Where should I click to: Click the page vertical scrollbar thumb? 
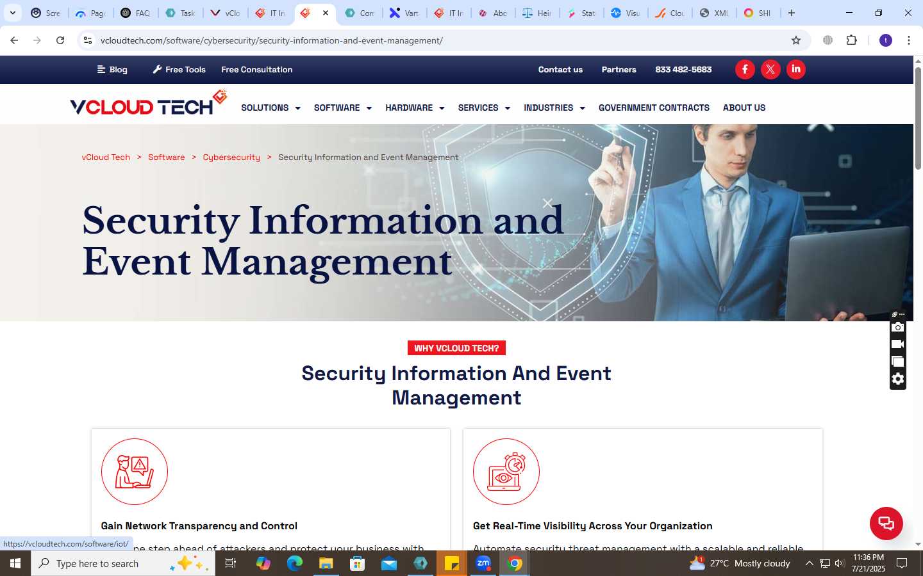[x=918, y=117]
